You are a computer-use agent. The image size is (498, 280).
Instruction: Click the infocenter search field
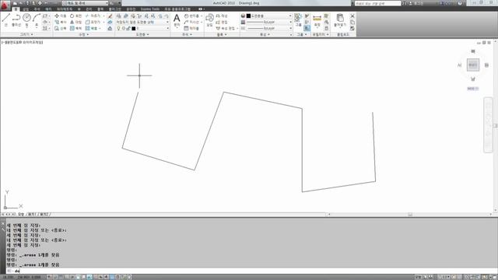point(377,3)
